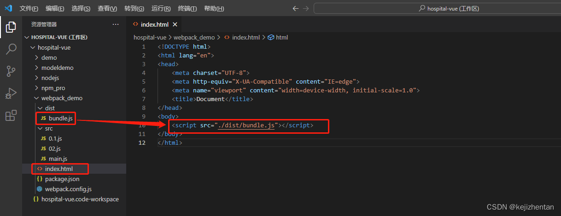Expand the demo folder
This screenshot has height=216, width=561.
pos(74,57)
